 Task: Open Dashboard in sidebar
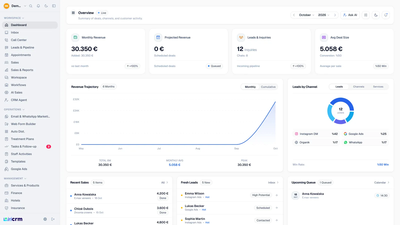(x=30, y=25)
